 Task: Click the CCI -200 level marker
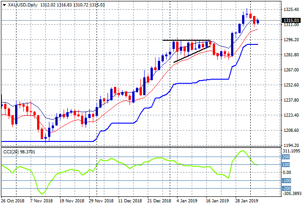tap(286, 188)
